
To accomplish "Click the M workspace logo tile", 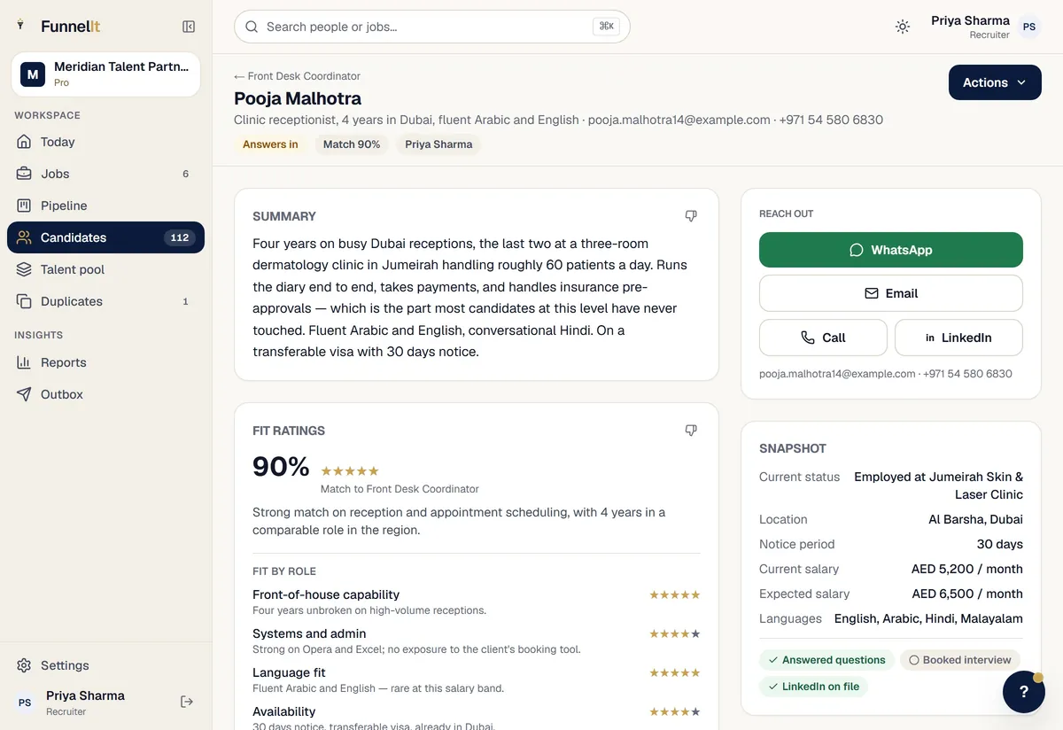I will click(x=33, y=74).
